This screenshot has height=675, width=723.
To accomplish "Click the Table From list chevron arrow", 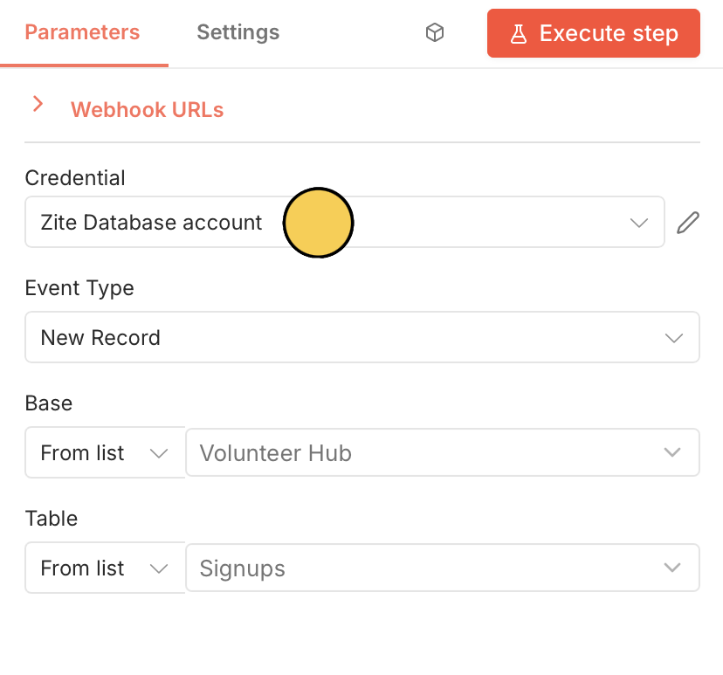I will click(159, 568).
